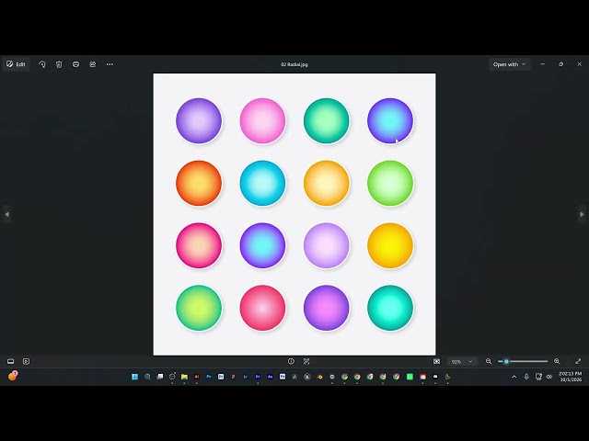
Task: Open taskbar Search
Action: click(147, 377)
